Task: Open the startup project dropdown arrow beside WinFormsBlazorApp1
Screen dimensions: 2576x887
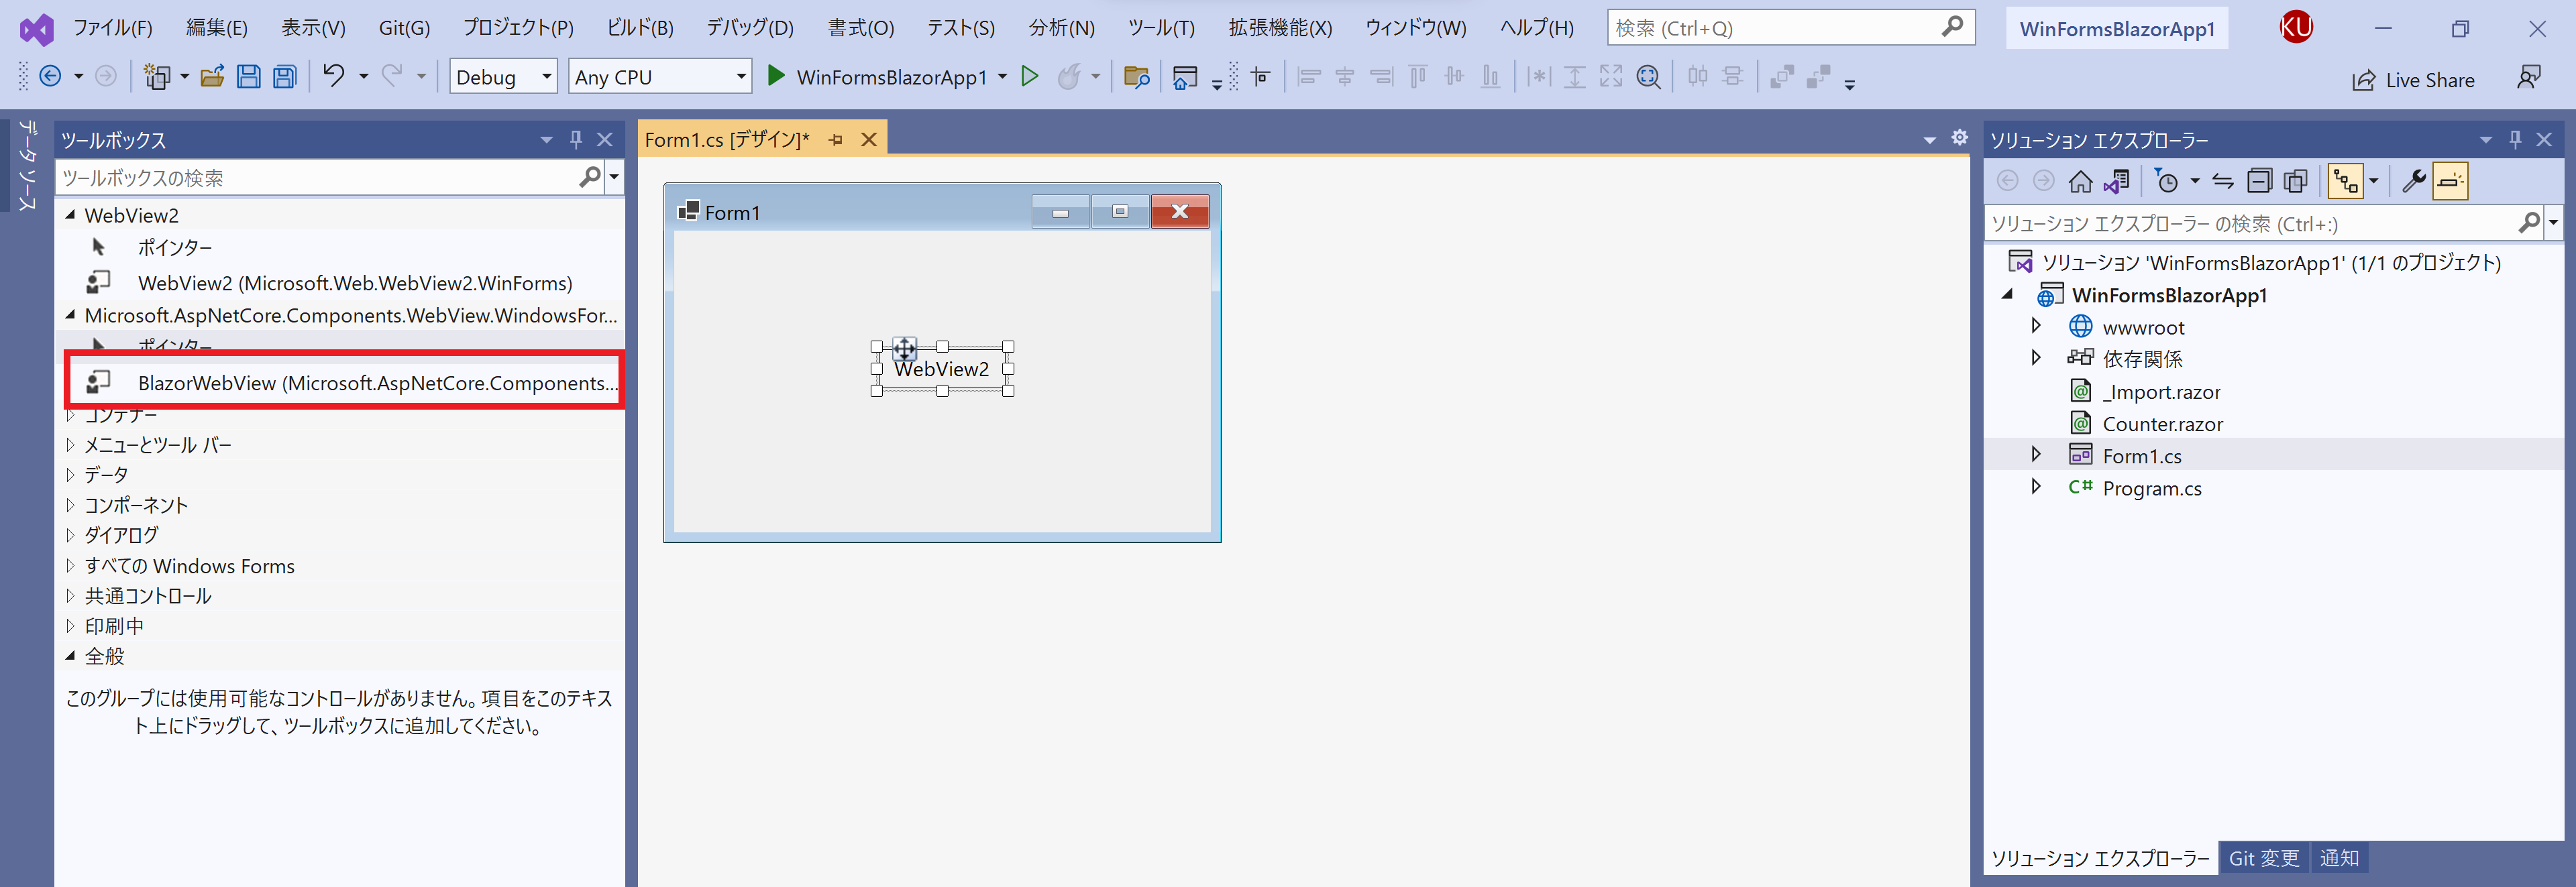Action: click(x=1002, y=76)
